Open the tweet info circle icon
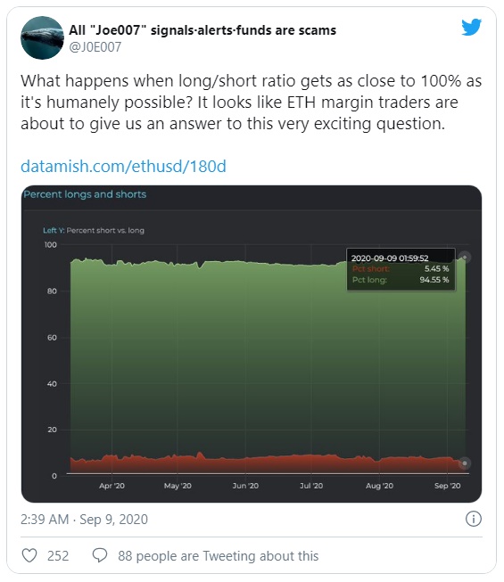 point(473,519)
